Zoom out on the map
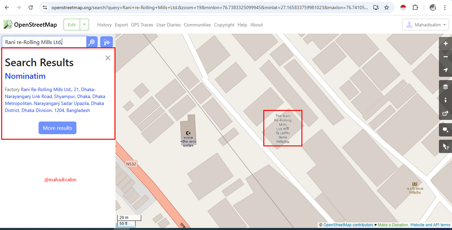Screen dimensions: 452x230 click(x=445, y=57)
